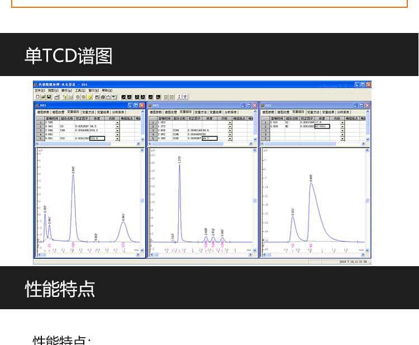Click the first black chromatogram toolbar icon
The image size is (419, 345).
click(124, 97)
